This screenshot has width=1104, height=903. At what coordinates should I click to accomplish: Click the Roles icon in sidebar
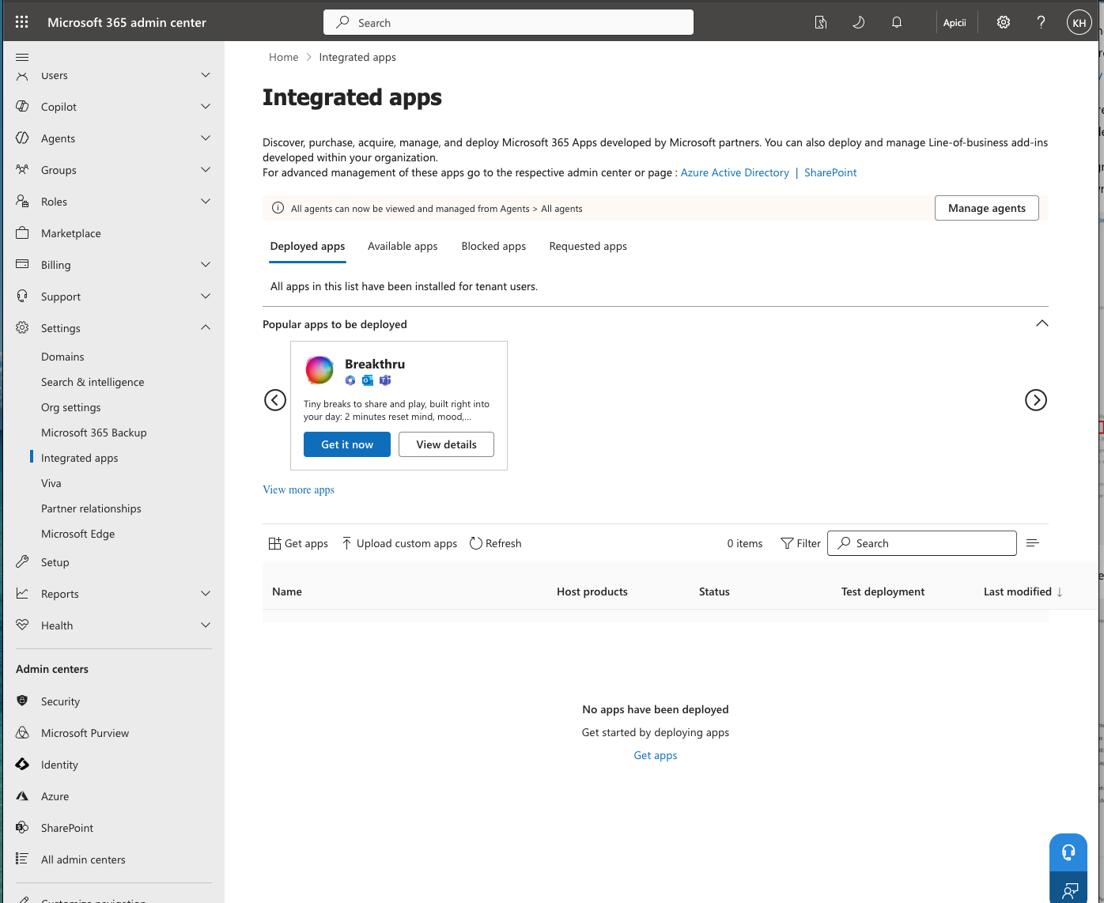(x=22, y=201)
